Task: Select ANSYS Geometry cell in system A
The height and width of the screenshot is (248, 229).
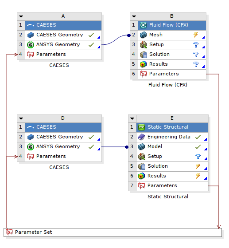Action: 63,45
